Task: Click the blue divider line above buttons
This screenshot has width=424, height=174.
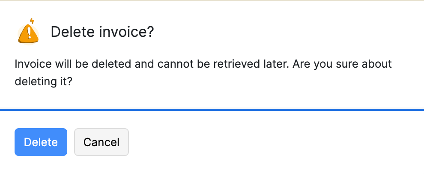Action: pyautogui.click(x=212, y=110)
